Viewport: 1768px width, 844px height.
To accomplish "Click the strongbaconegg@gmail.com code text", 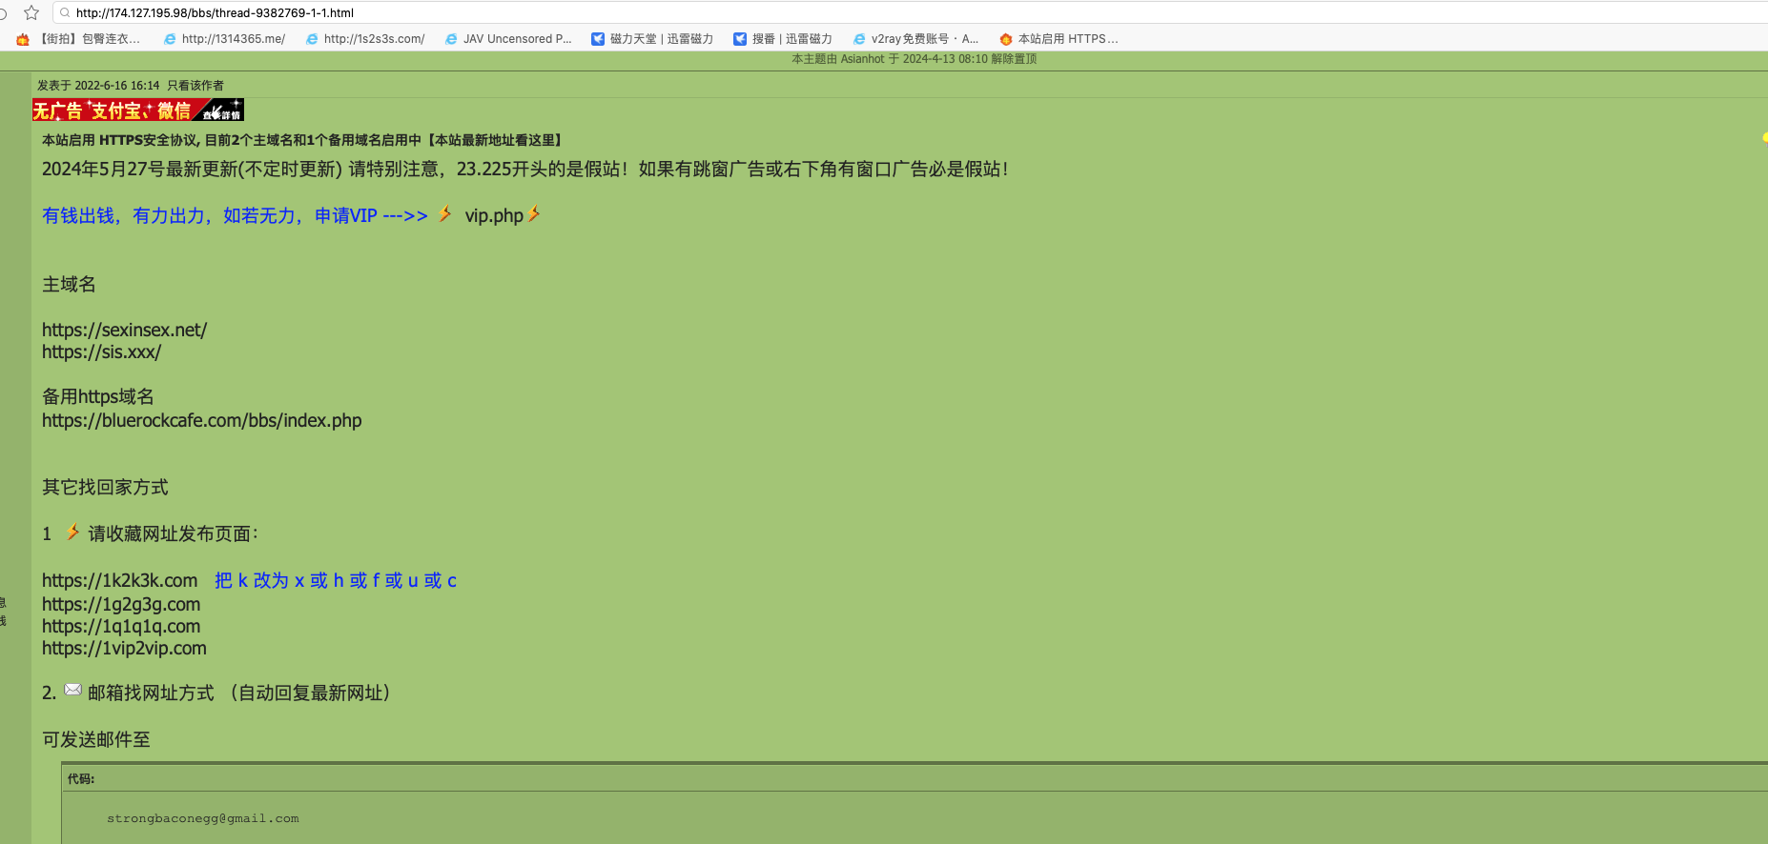I will pos(202,818).
